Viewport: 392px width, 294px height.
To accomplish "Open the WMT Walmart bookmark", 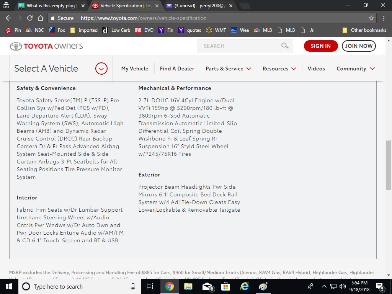I will (216, 30).
